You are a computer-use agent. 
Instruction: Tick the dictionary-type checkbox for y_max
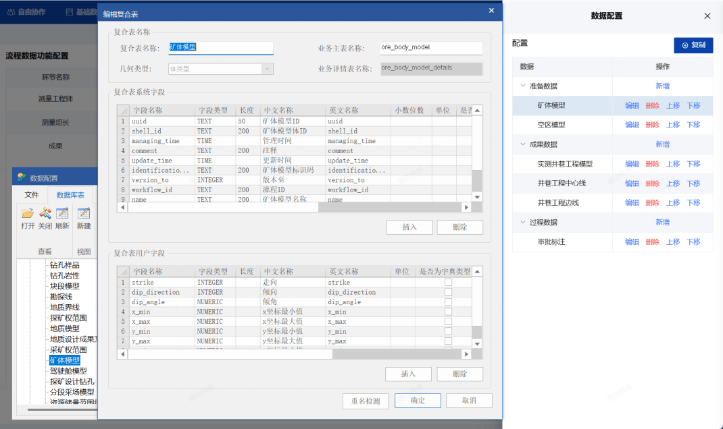pos(448,341)
